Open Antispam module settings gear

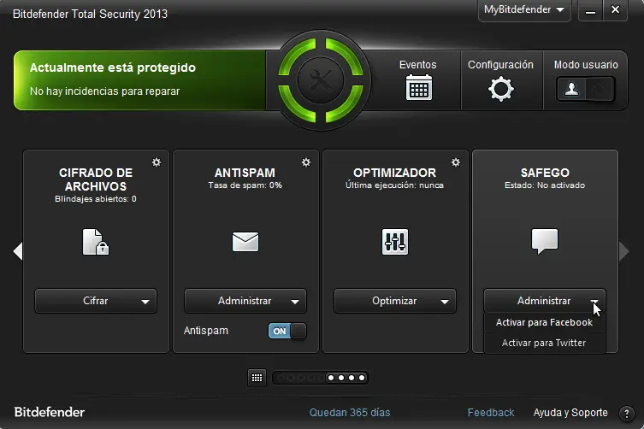coord(306,162)
